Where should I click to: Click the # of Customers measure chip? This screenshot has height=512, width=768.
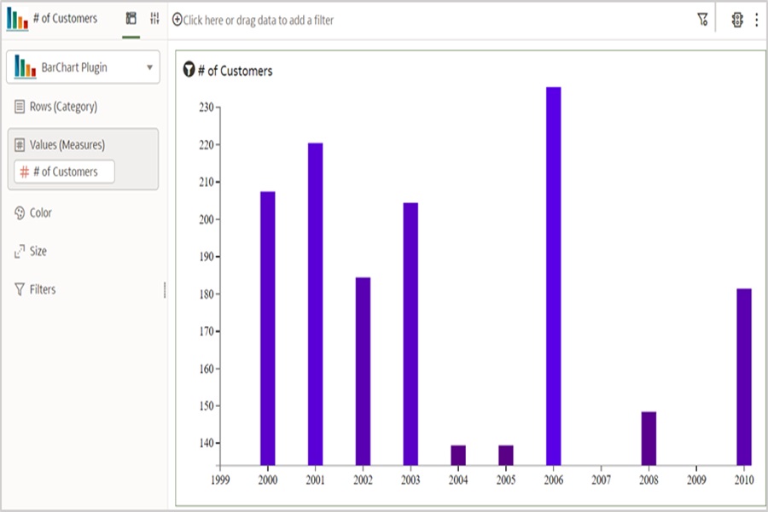click(x=63, y=172)
